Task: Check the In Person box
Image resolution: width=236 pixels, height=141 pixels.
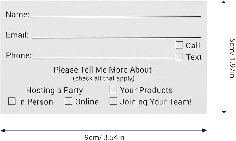Action: coord(12,101)
